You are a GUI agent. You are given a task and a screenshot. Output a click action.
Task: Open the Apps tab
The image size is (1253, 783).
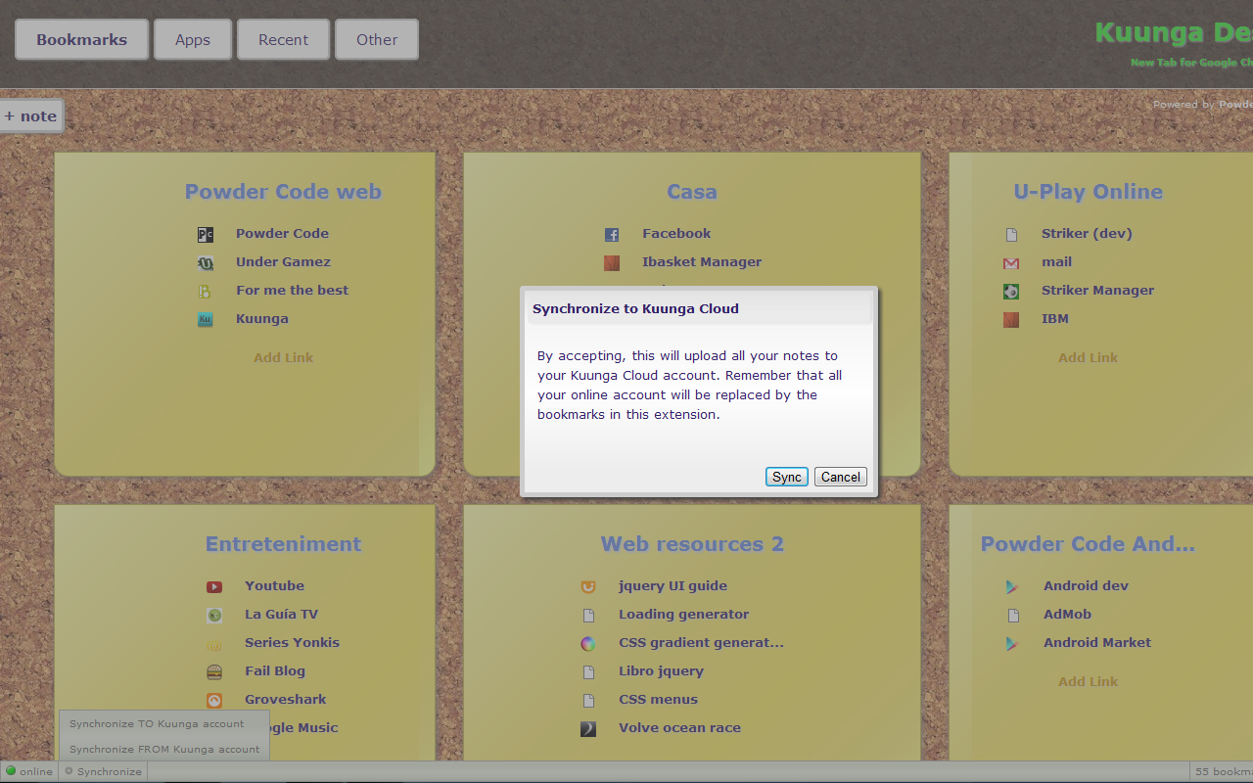point(193,40)
